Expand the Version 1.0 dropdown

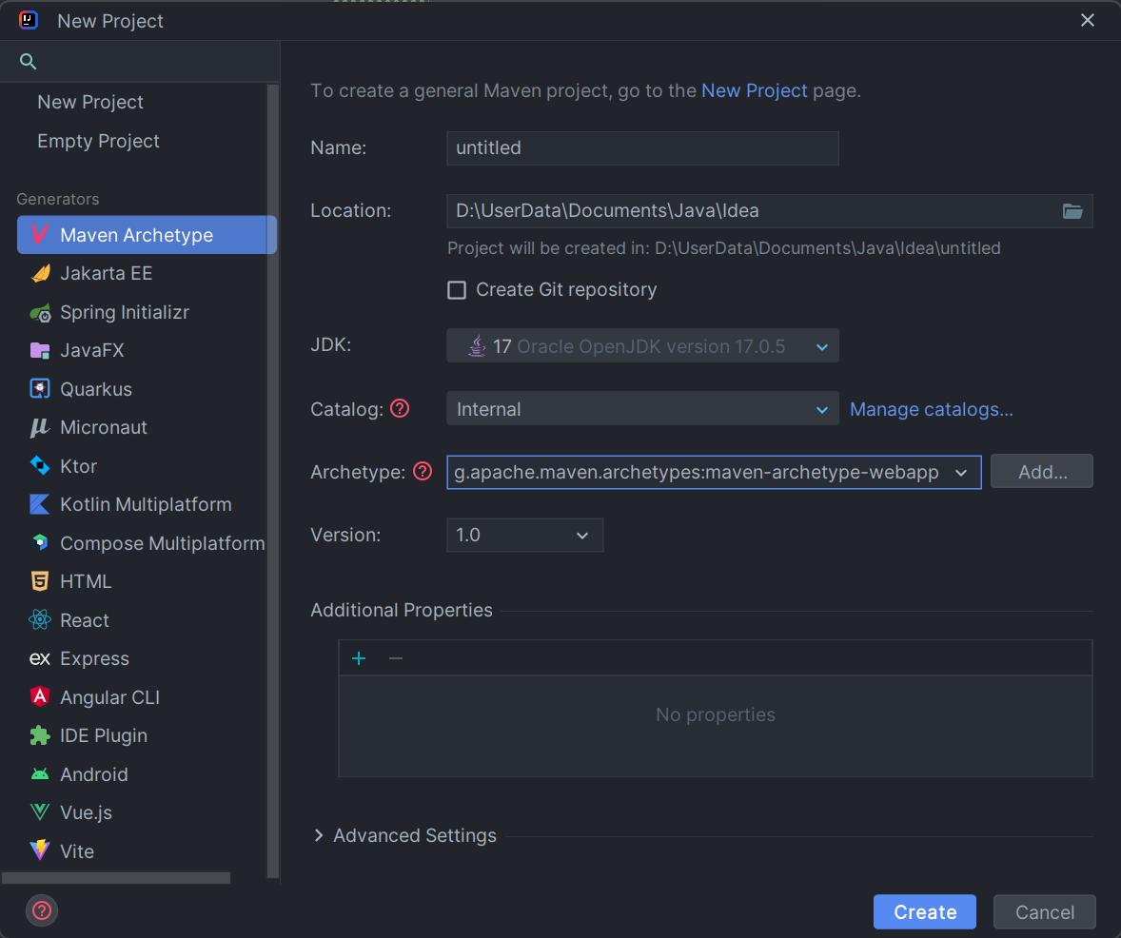524,536
